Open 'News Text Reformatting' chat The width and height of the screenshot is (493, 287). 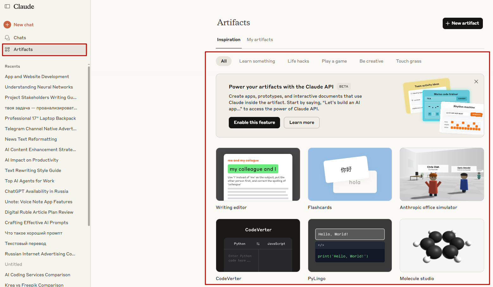coord(31,139)
